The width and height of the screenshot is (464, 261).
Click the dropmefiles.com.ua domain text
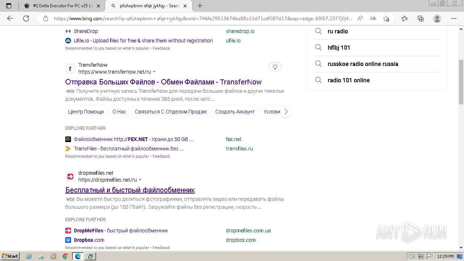click(x=248, y=231)
